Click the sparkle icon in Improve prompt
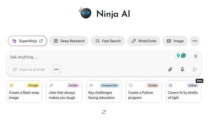This screenshot has width=213, height=123. point(15,69)
